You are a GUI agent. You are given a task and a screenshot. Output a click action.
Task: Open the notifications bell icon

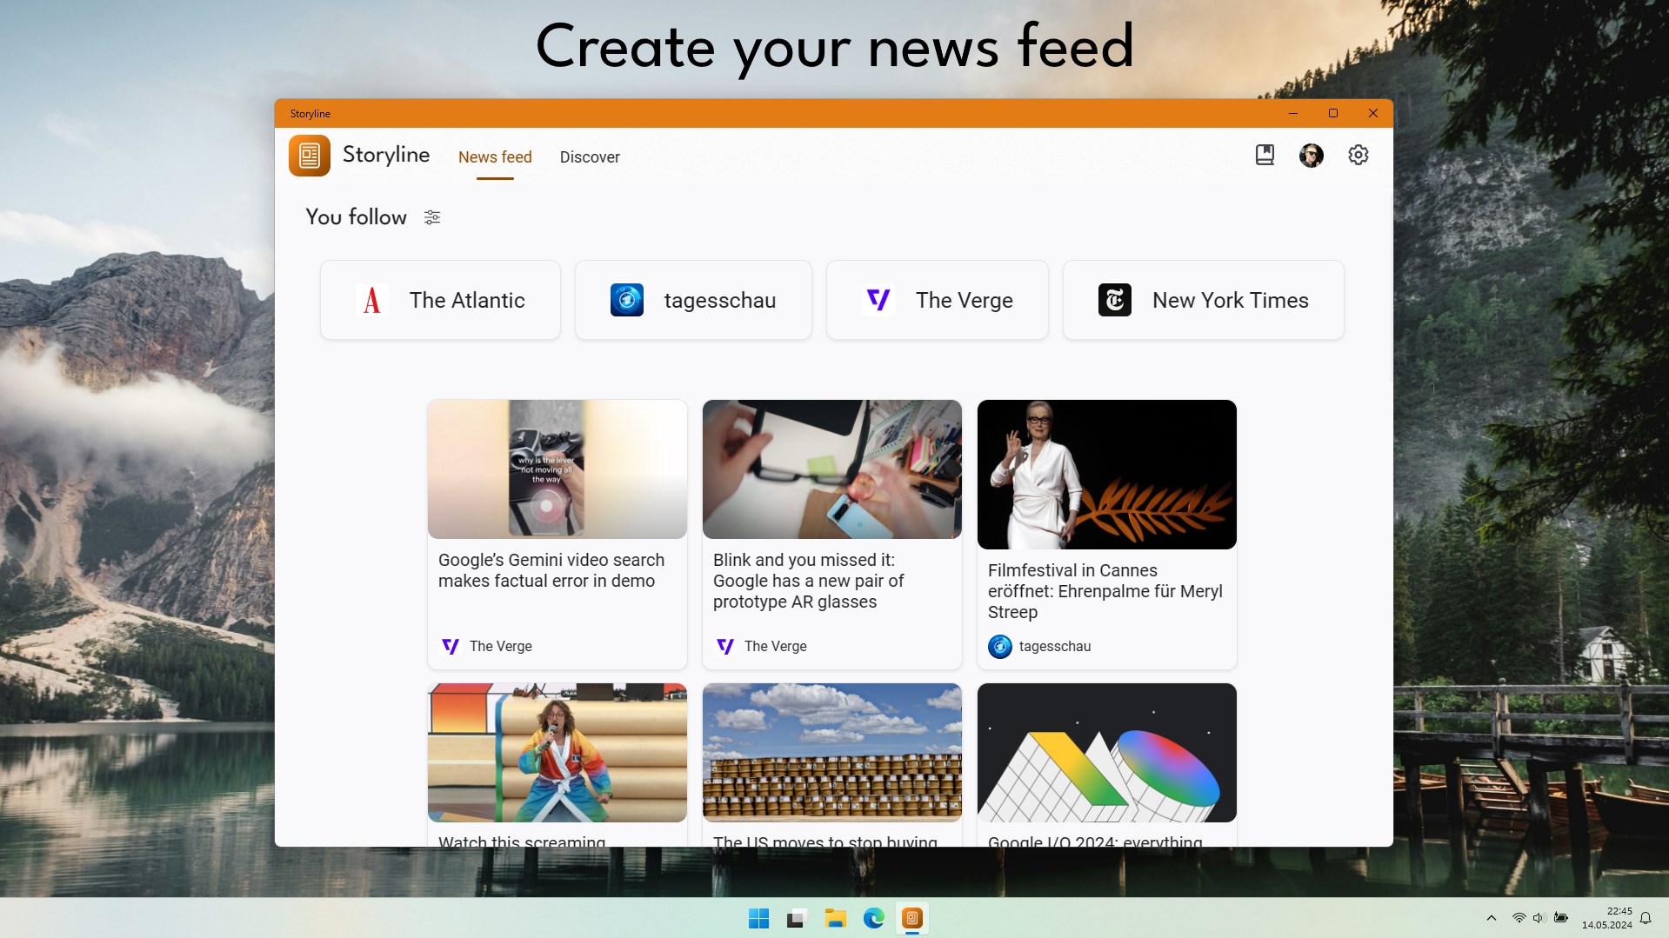1646,918
